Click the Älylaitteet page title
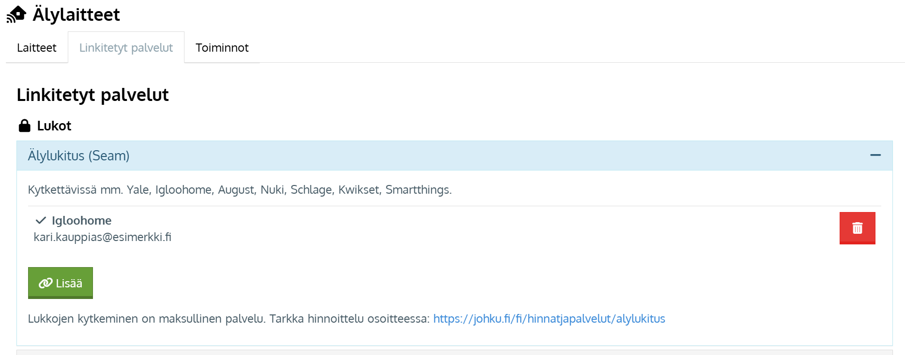905x355 pixels. point(76,14)
